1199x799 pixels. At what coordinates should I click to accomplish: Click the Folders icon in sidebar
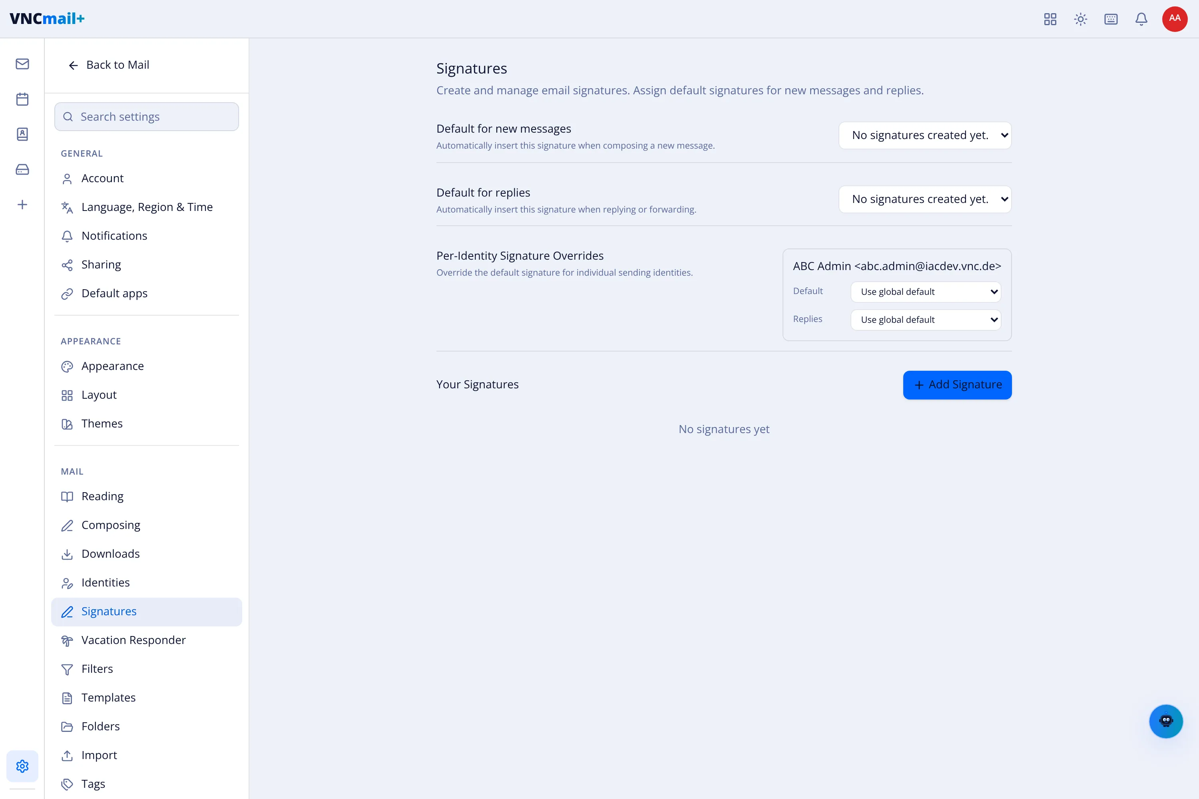pyautogui.click(x=67, y=727)
